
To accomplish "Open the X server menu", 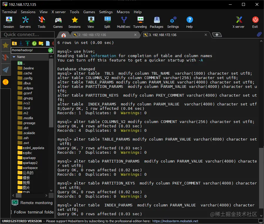I will 59,12.
